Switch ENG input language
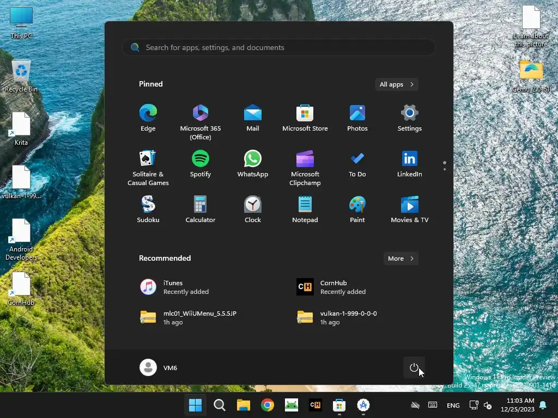Image resolution: width=558 pixels, height=418 pixels. [x=453, y=405]
